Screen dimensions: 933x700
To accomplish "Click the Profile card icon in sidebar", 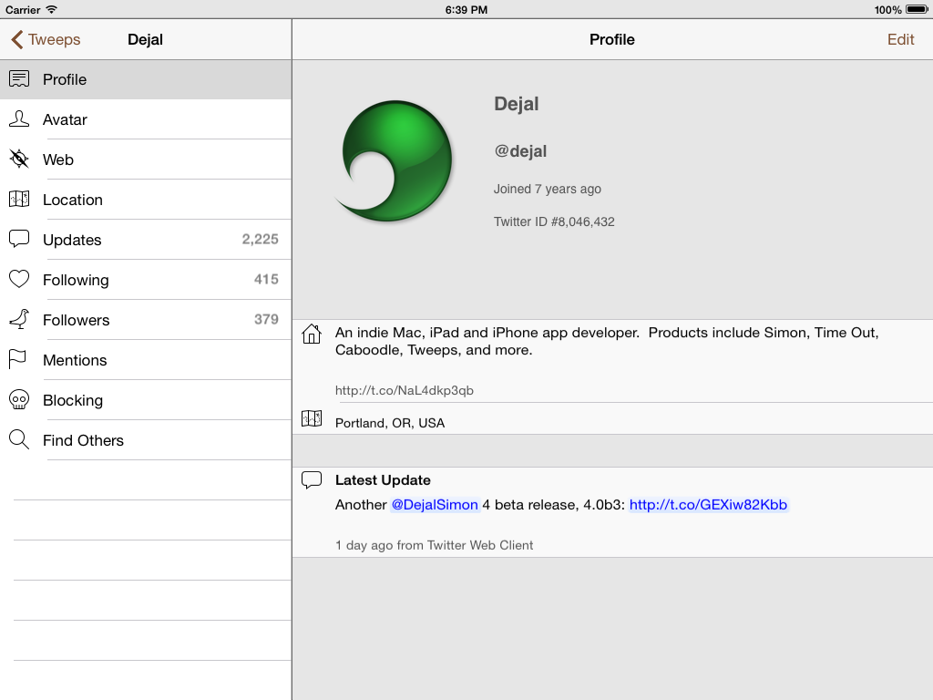I will pos(19,79).
